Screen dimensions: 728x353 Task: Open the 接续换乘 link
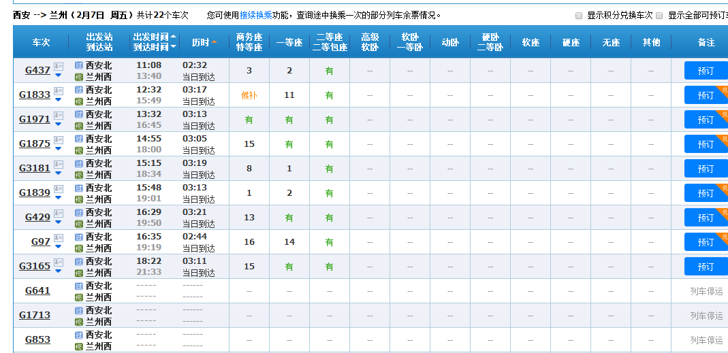tap(255, 16)
